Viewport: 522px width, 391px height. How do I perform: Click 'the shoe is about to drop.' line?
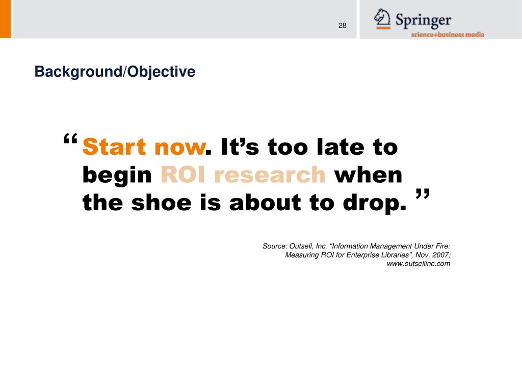[x=244, y=203]
